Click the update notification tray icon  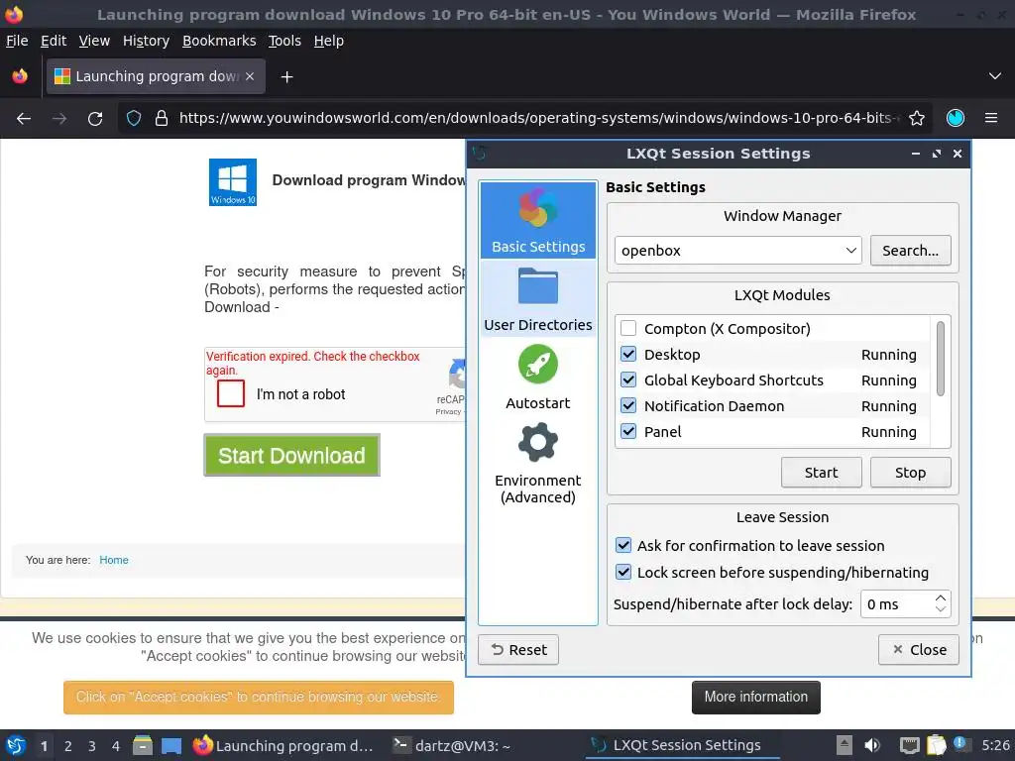tap(960, 744)
